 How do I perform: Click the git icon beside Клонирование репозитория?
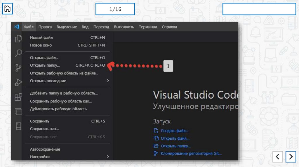pos(156,153)
